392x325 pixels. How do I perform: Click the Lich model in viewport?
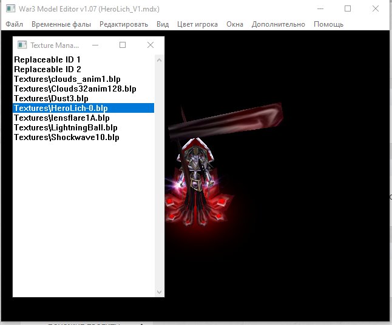(197, 183)
